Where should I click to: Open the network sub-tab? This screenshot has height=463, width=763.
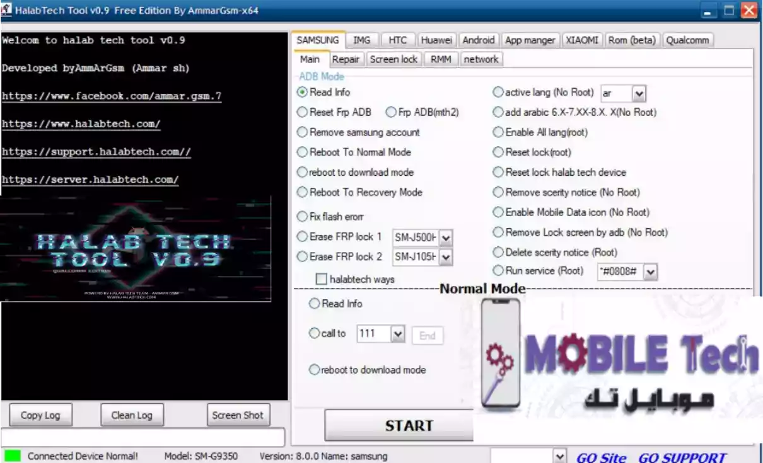(x=481, y=59)
